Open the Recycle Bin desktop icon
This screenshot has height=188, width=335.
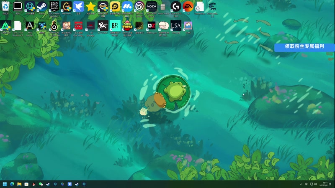(x=5, y=7)
